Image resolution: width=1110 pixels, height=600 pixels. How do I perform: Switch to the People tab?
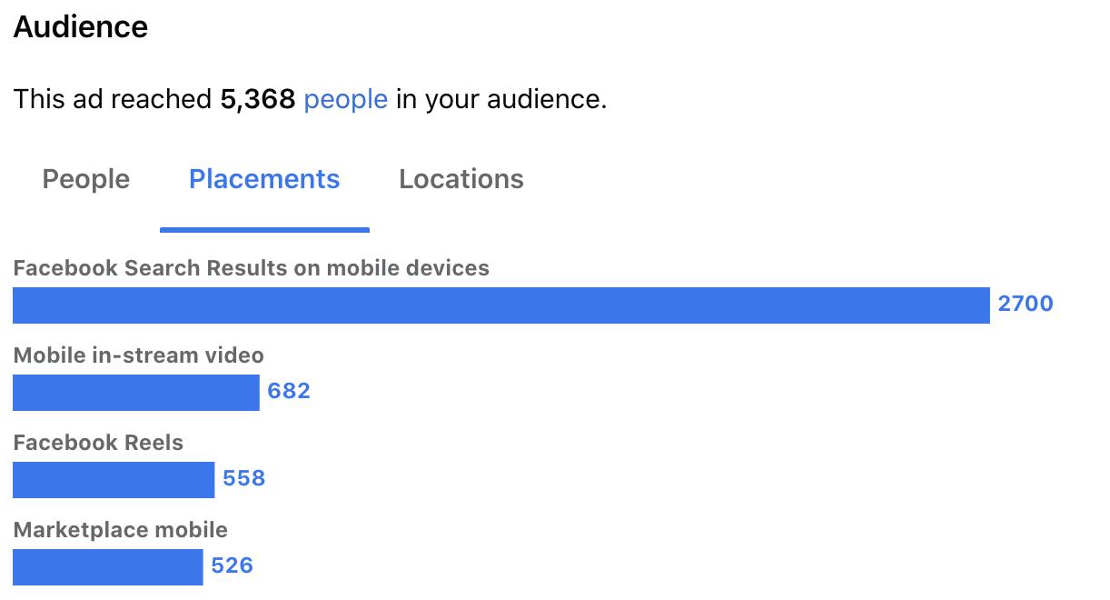pyautogui.click(x=86, y=179)
